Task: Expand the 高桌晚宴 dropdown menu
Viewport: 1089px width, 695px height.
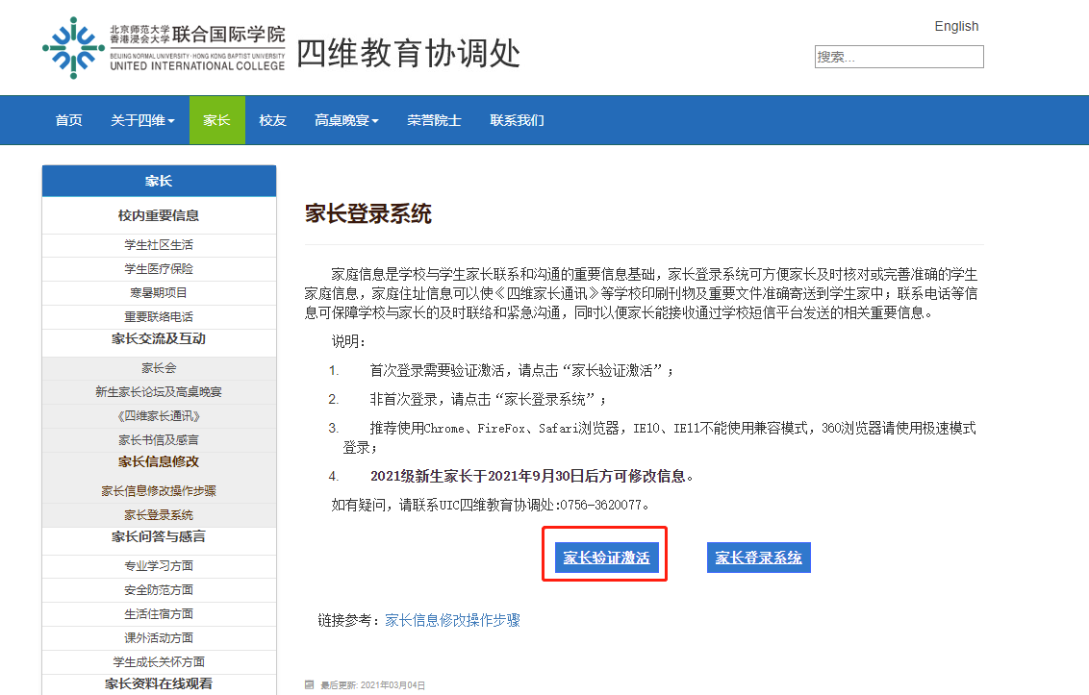Action: pyautogui.click(x=346, y=120)
